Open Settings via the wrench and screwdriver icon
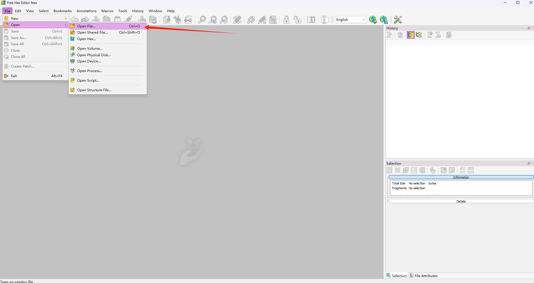This screenshot has height=283, width=534. pyautogui.click(x=398, y=20)
